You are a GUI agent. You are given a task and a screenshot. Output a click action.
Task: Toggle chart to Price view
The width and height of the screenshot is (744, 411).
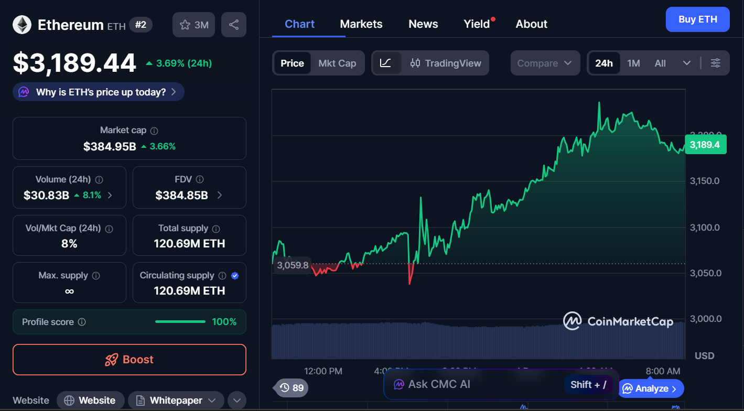(292, 63)
